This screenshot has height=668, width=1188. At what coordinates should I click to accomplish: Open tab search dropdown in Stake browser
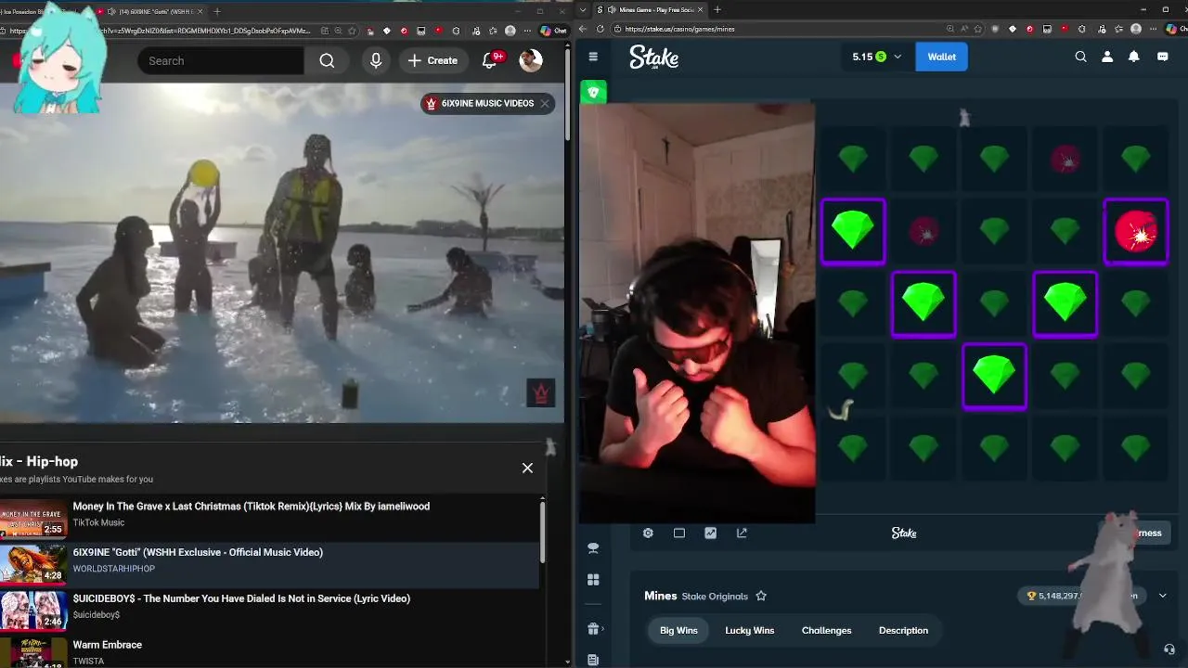(581, 10)
